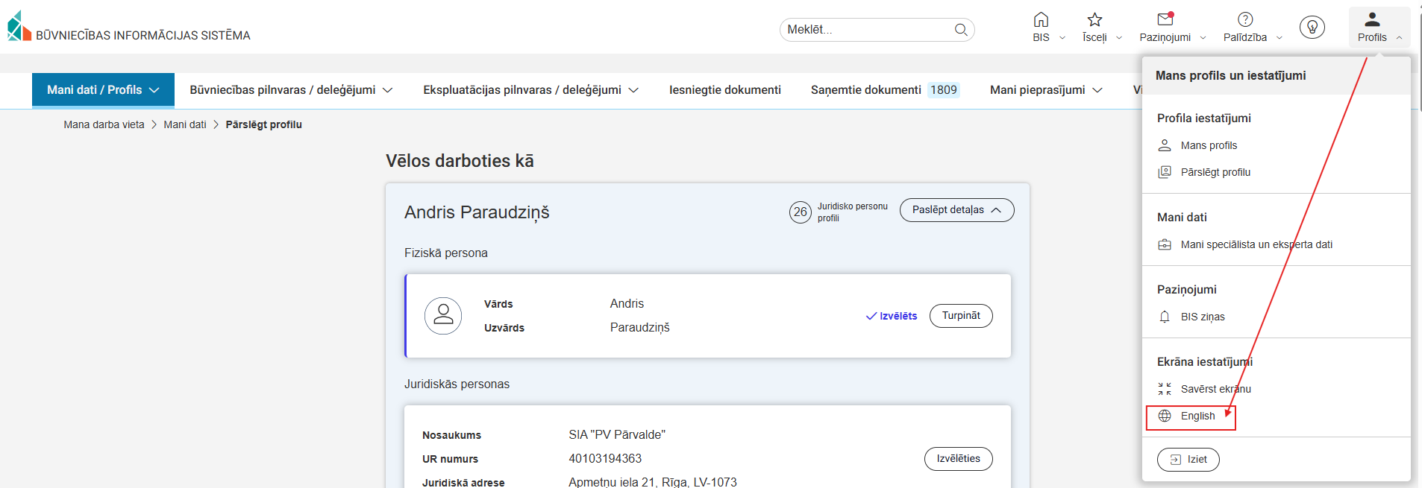The height and width of the screenshot is (488, 1422).
Task: Click the lightbulb ideas icon
Action: [x=1312, y=28]
